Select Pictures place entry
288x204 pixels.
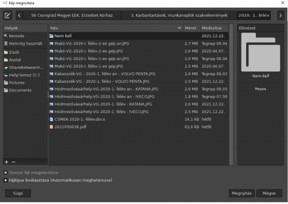pyautogui.click(x=25, y=83)
